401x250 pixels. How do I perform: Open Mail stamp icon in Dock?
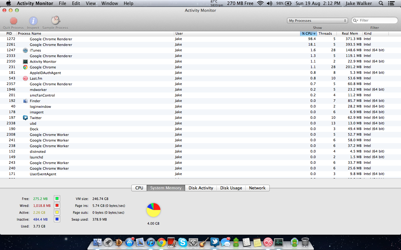(140, 242)
